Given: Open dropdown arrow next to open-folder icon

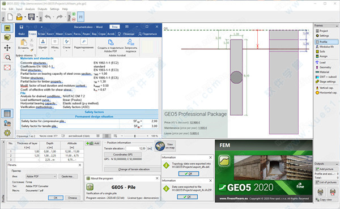Looking at the screenshot, I should 25,17.
